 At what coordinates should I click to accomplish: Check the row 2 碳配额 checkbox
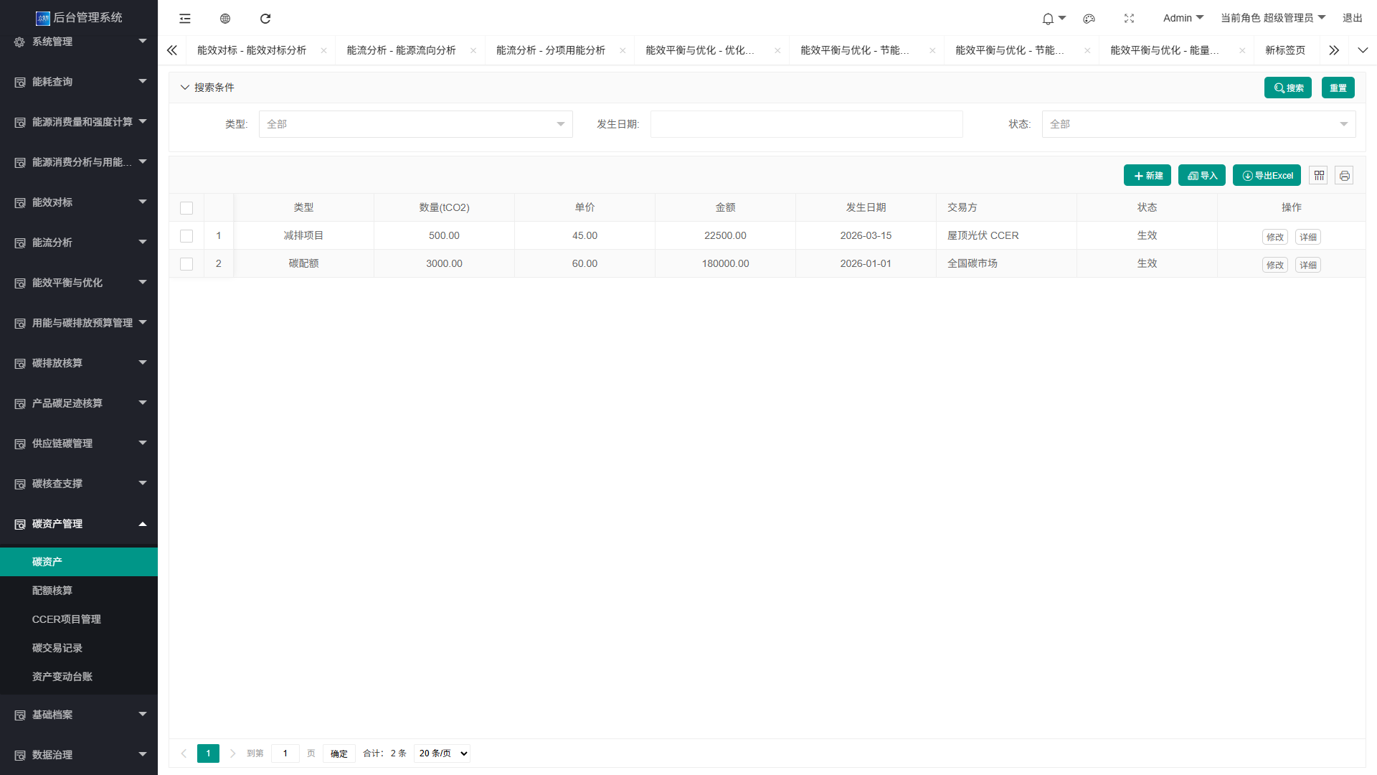186,264
